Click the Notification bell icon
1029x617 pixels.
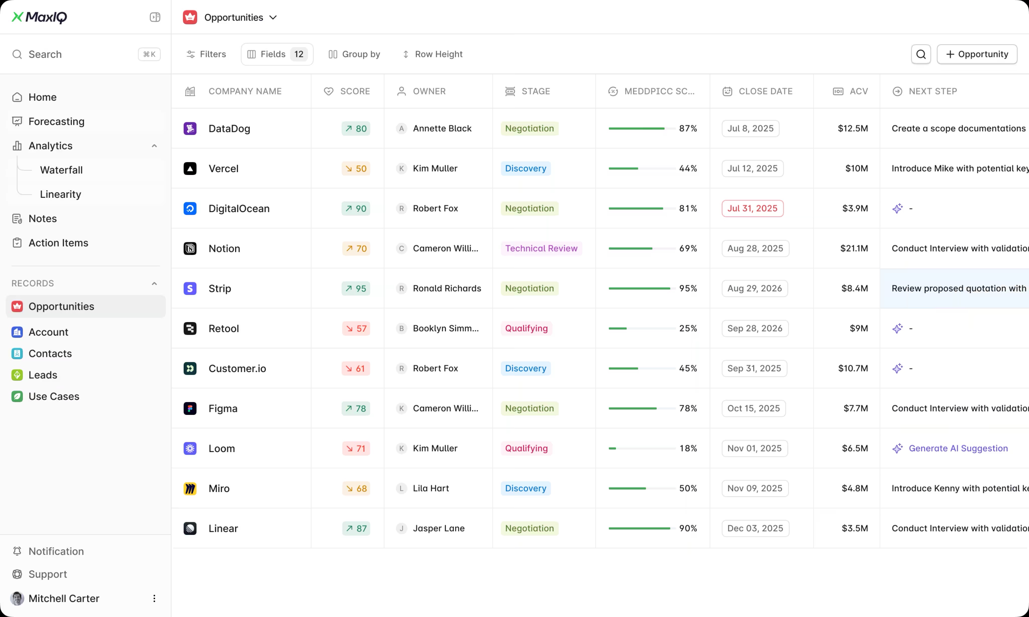tap(17, 551)
